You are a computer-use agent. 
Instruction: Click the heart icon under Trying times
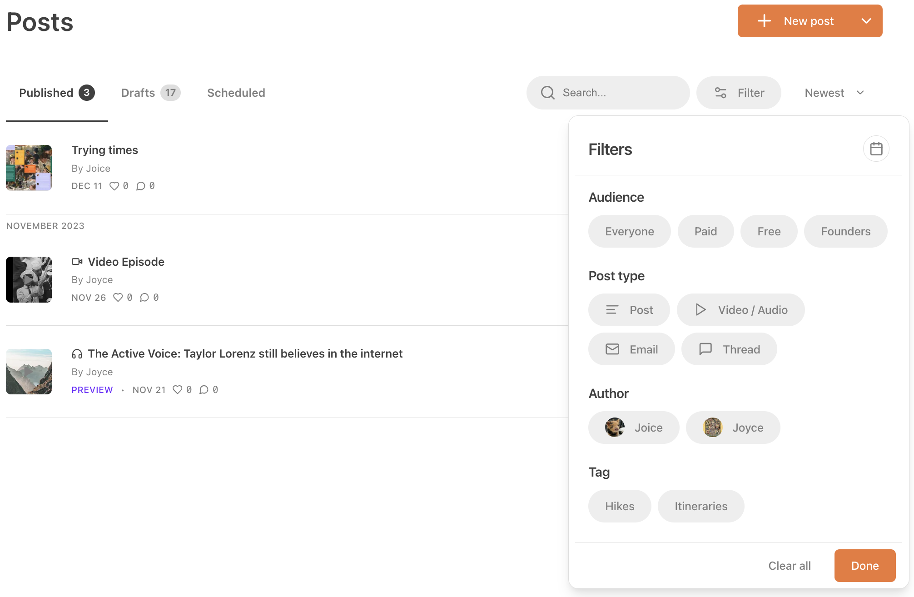coord(114,186)
